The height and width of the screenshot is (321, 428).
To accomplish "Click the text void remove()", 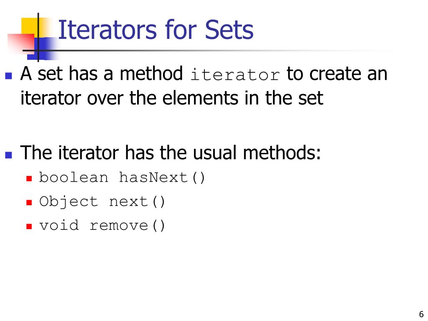I will point(102,226).
